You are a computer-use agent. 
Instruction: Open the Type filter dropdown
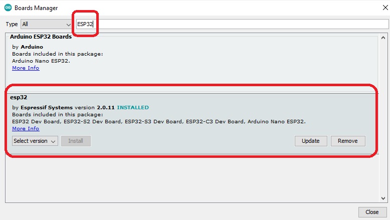[x=46, y=25]
